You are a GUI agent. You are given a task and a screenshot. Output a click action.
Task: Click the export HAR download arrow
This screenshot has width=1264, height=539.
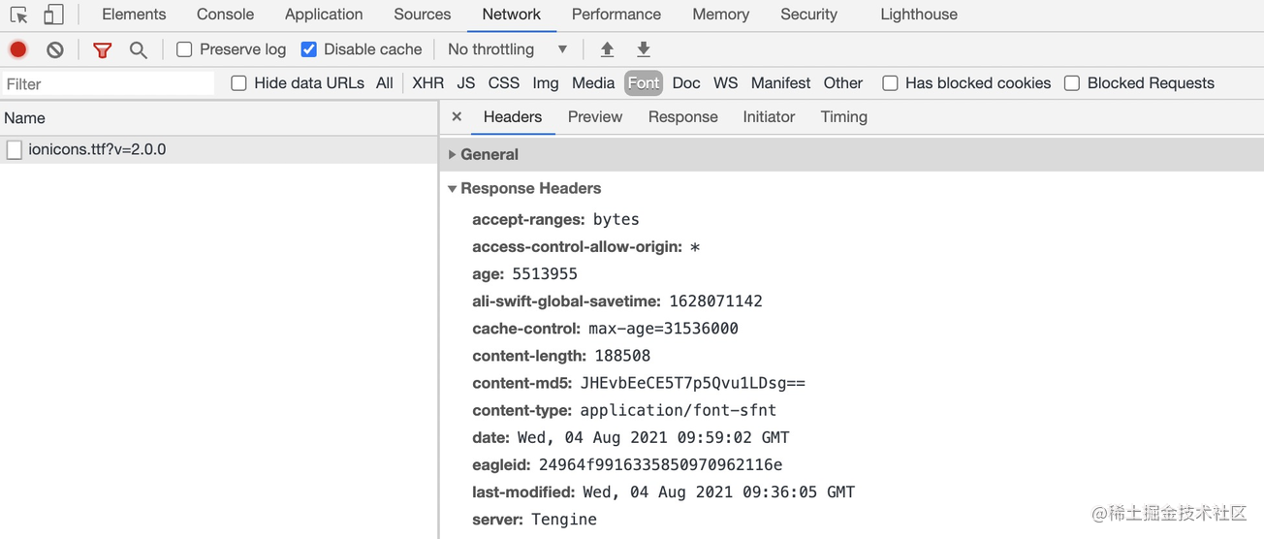pyautogui.click(x=643, y=49)
